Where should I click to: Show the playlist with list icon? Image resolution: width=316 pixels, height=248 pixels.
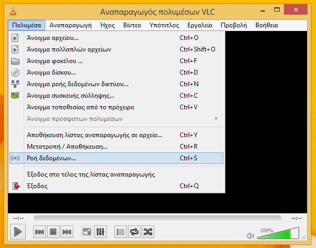(x=121, y=232)
